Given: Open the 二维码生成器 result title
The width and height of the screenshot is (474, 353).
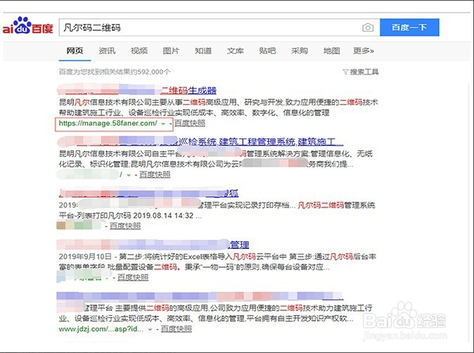Looking at the screenshot, I should pos(188,90).
